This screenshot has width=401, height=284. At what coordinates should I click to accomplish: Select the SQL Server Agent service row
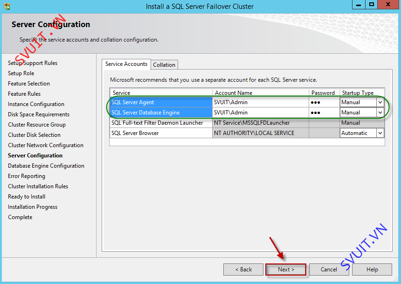click(161, 102)
